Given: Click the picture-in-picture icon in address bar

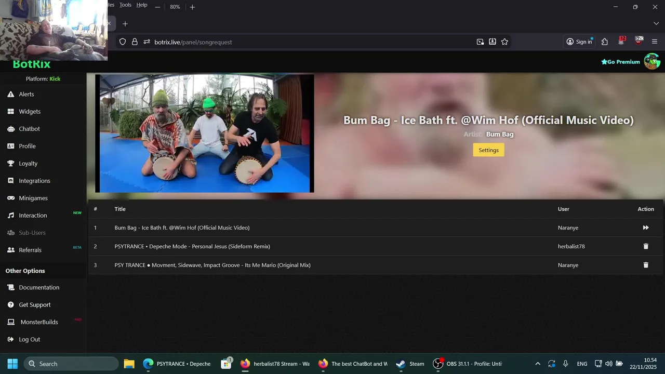Looking at the screenshot, I should pos(480,42).
